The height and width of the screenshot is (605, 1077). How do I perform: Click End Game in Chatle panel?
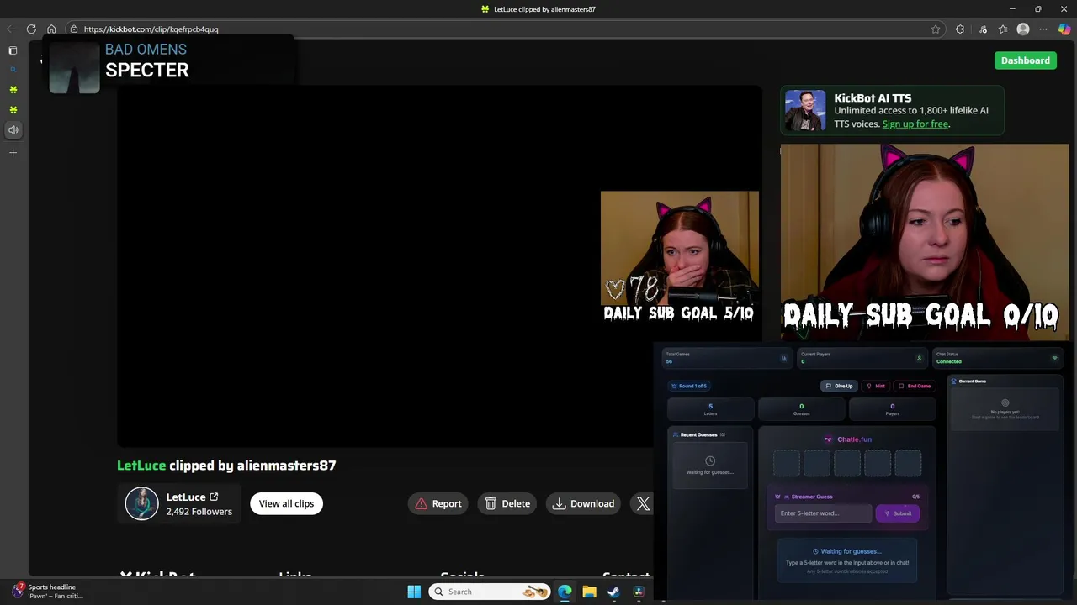915,386
